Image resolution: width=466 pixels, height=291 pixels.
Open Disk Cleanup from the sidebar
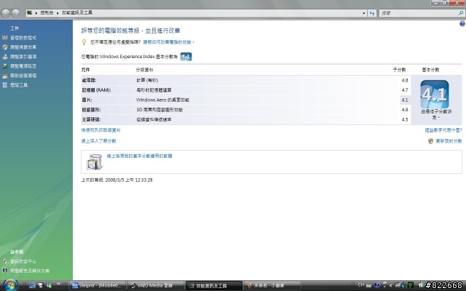click(x=23, y=76)
